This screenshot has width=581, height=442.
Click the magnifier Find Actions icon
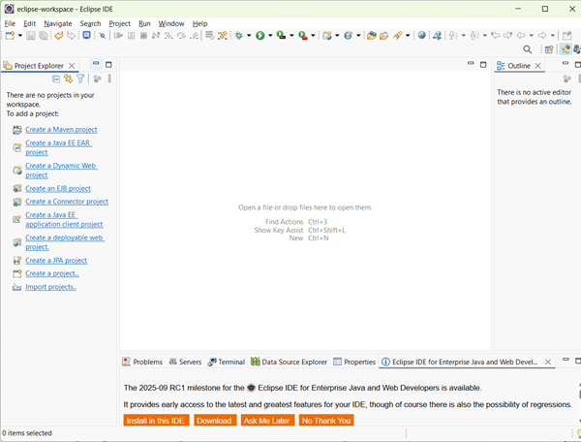[x=528, y=49]
